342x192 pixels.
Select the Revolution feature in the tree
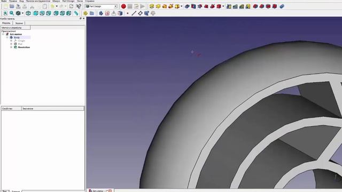(x=24, y=47)
